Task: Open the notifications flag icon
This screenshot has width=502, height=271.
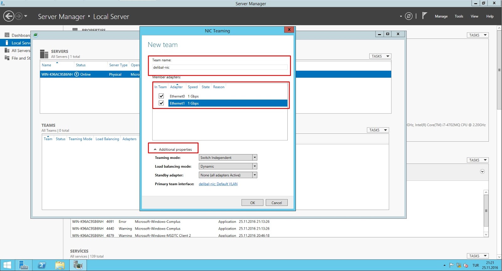Action: (425, 16)
